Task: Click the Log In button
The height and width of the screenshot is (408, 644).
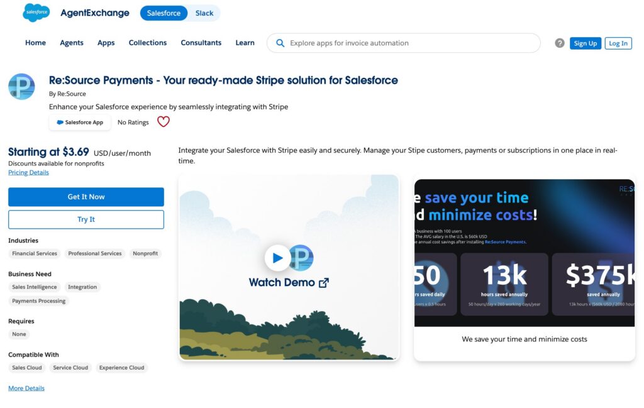Action: click(x=618, y=43)
